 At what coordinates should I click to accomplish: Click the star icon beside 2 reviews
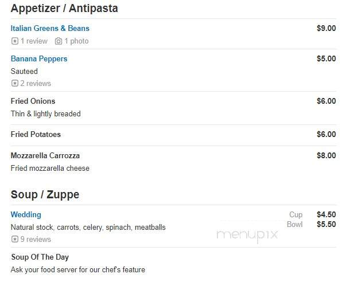pos(15,83)
